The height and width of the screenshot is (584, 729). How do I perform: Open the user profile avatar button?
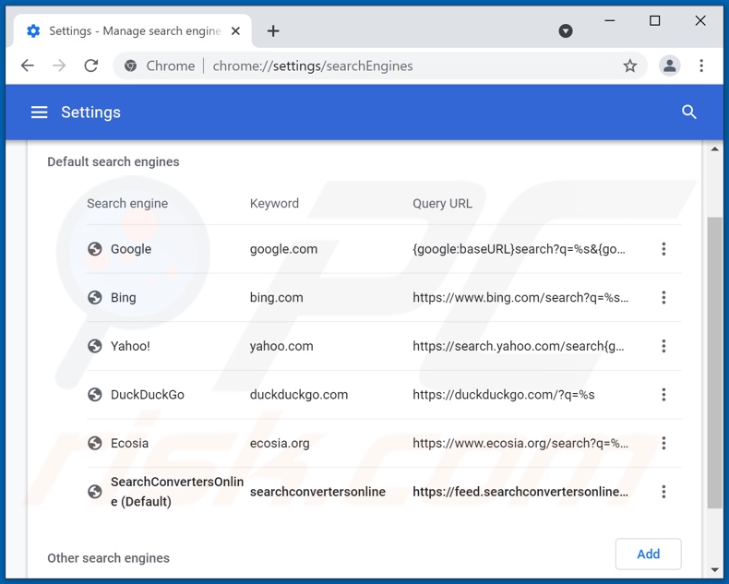pyautogui.click(x=670, y=66)
